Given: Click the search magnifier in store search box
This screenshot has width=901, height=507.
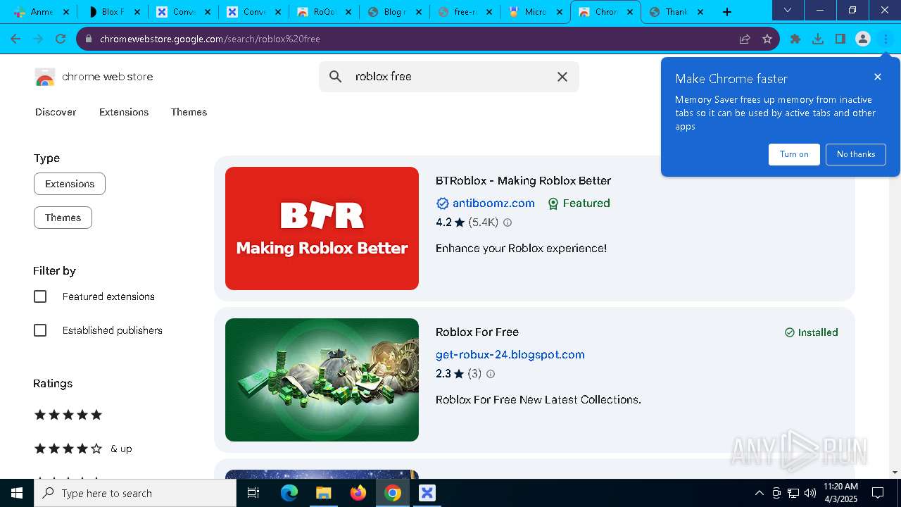Looking at the screenshot, I should [x=336, y=76].
